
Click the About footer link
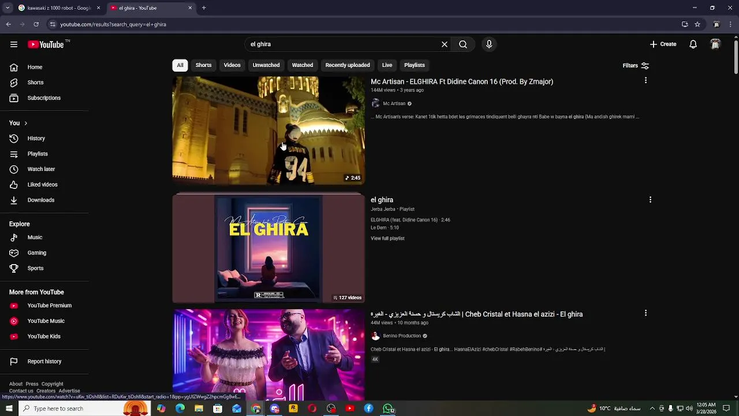16,384
